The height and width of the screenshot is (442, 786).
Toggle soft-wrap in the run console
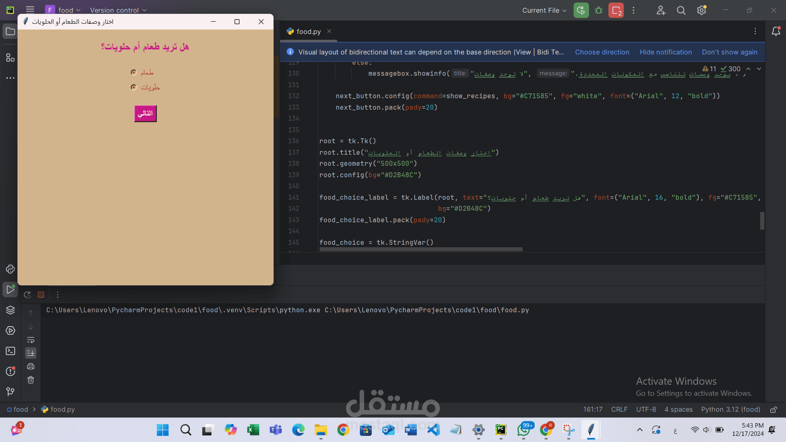(x=31, y=340)
